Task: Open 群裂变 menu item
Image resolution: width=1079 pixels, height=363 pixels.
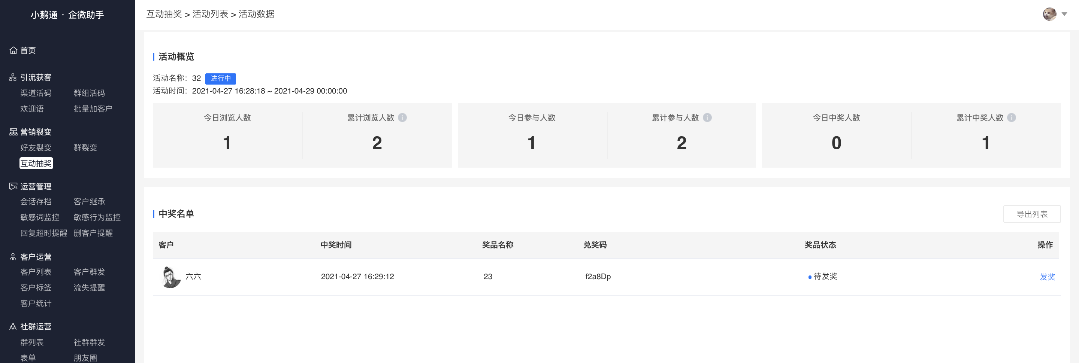Action: 85,147
